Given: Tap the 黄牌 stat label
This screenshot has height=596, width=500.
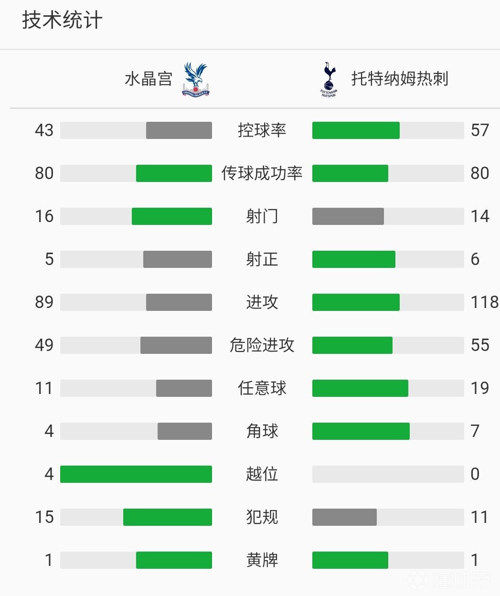Looking at the screenshot, I should (x=262, y=560).
